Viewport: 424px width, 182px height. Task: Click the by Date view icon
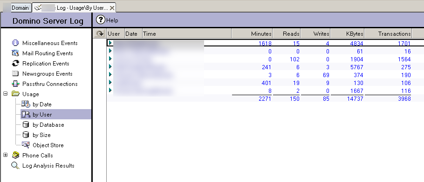[x=26, y=104]
